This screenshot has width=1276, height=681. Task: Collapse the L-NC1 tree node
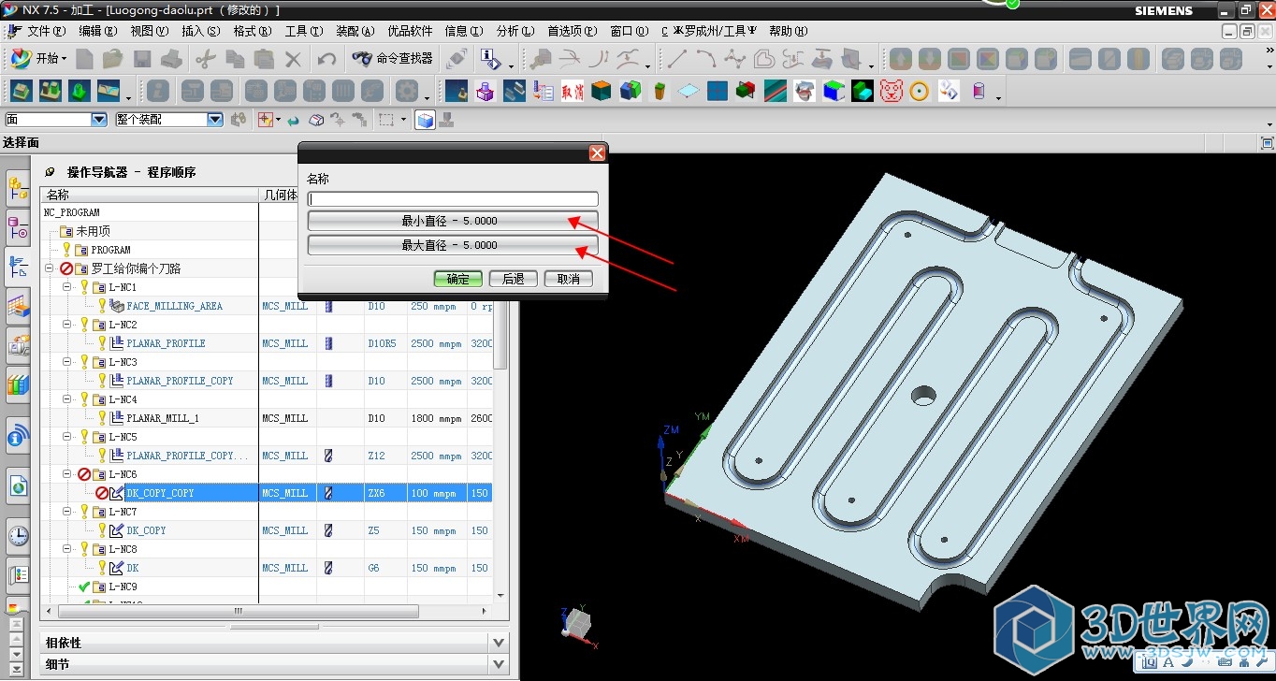click(67, 287)
